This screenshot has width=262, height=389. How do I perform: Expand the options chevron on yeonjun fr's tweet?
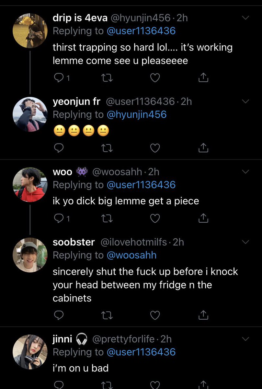point(246,101)
